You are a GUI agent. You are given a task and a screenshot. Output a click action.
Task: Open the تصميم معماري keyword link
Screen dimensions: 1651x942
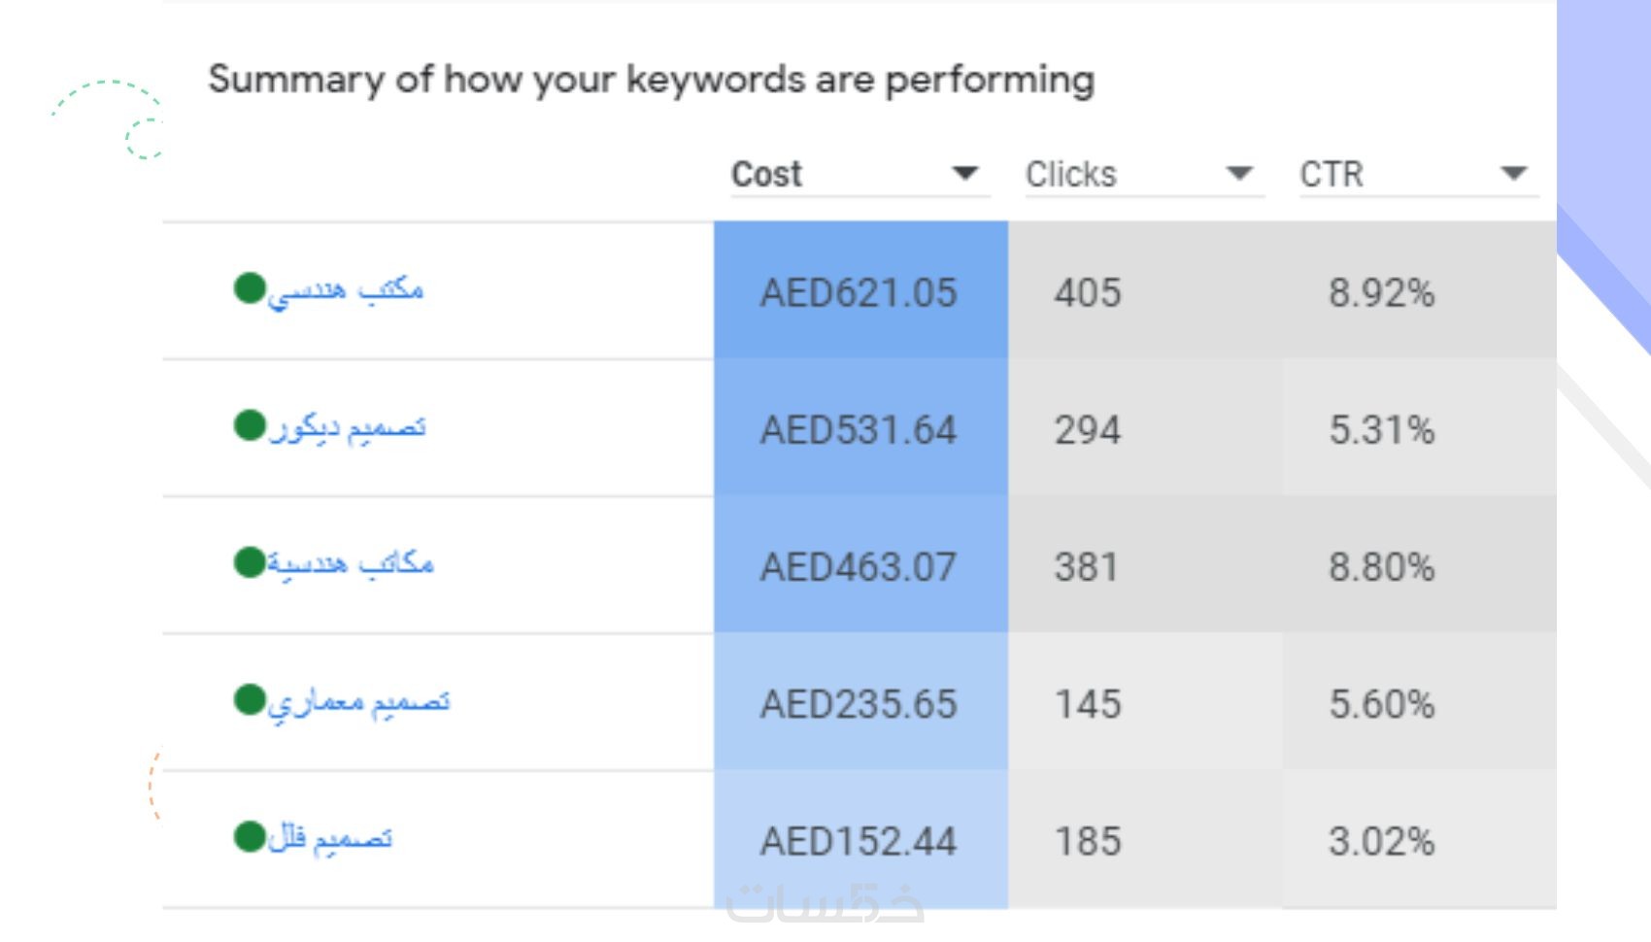[359, 701]
